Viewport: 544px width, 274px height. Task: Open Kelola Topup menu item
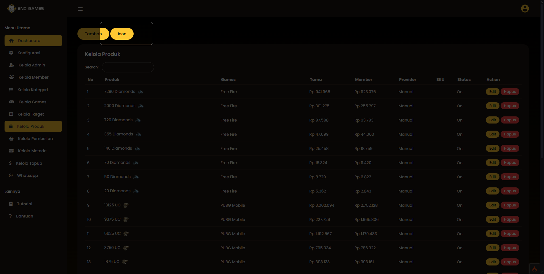tap(33, 163)
